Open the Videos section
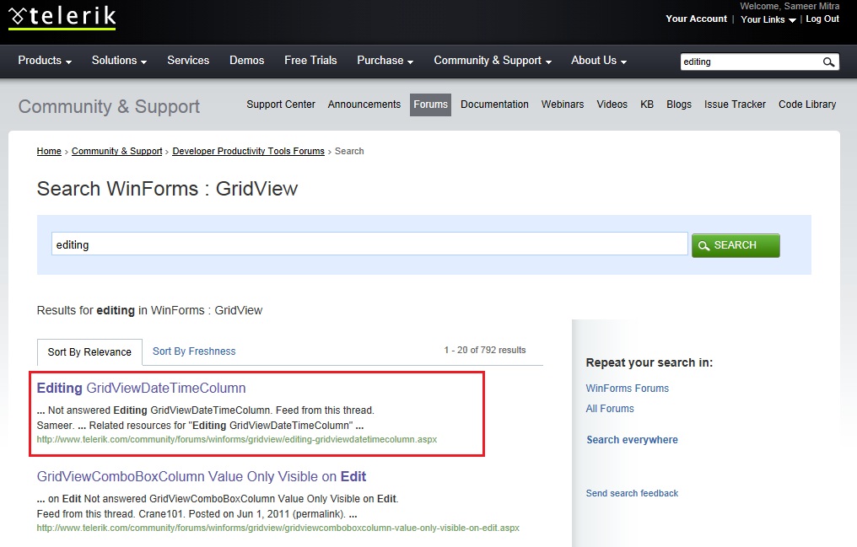Image resolution: width=857 pixels, height=547 pixels. click(612, 105)
